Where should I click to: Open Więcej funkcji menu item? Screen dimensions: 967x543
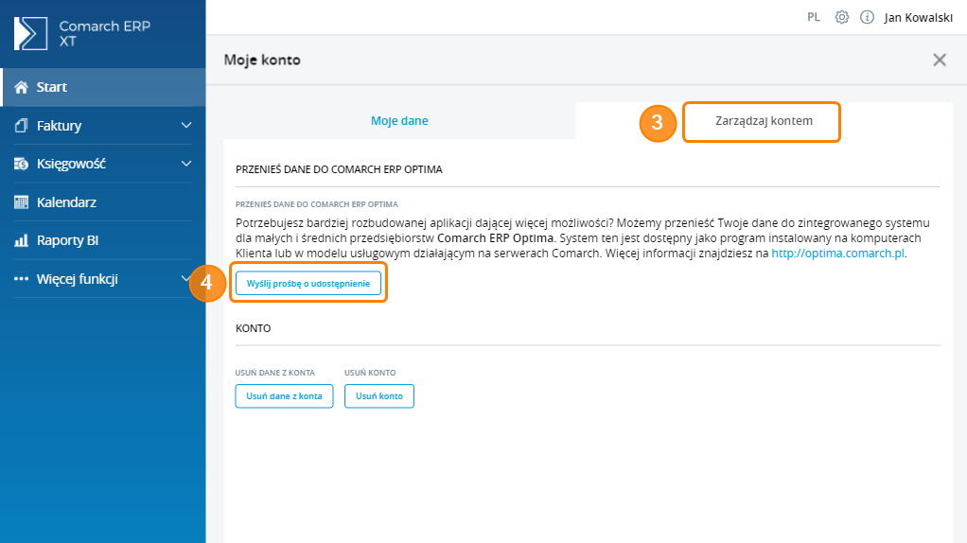tap(103, 278)
